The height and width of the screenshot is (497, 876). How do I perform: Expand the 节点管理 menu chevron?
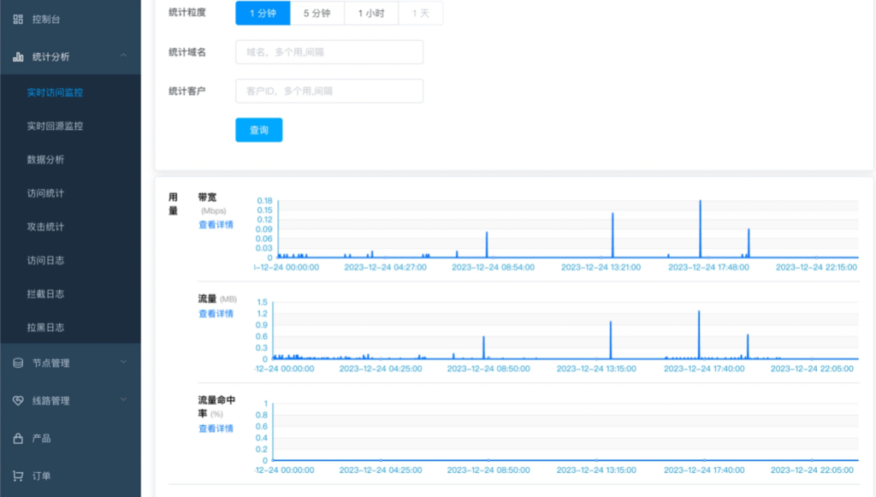pyautogui.click(x=123, y=362)
